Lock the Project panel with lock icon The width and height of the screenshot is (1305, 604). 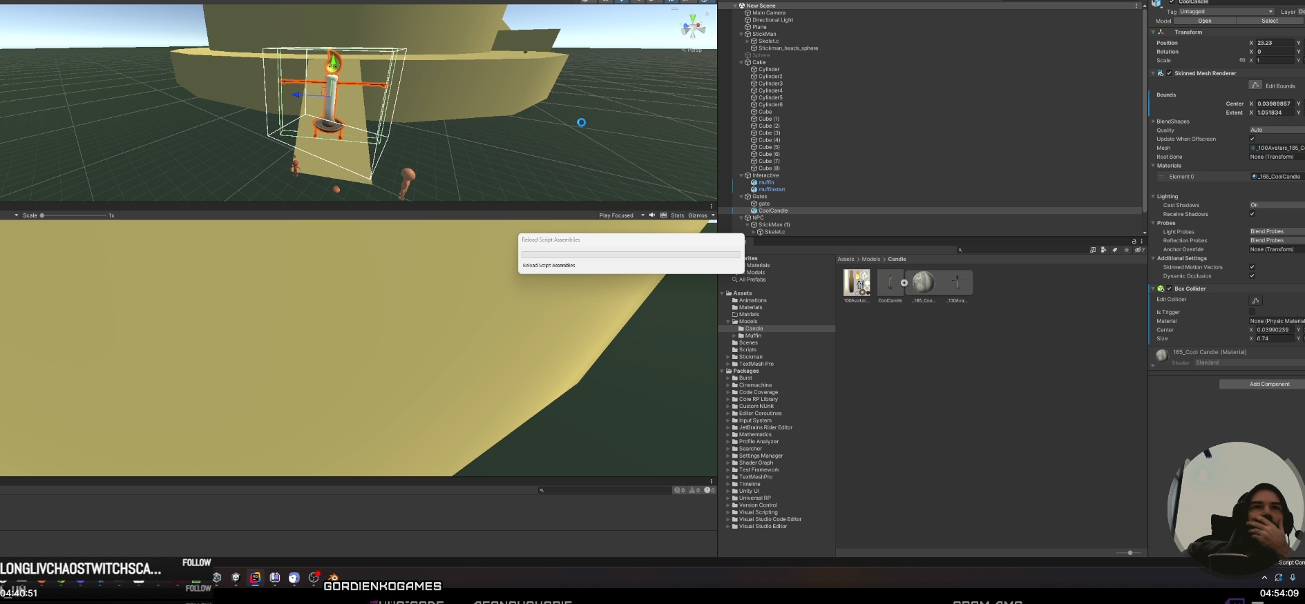[1134, 241]
